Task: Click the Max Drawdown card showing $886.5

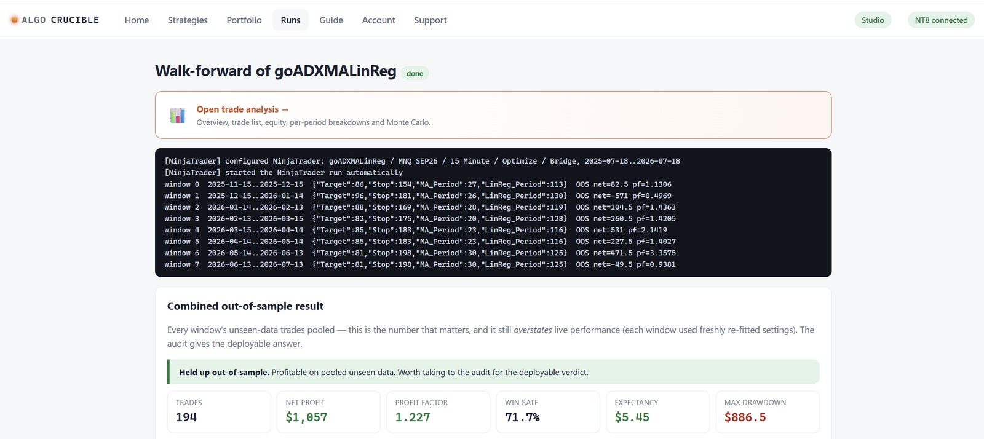Action: tap(768, 412)
